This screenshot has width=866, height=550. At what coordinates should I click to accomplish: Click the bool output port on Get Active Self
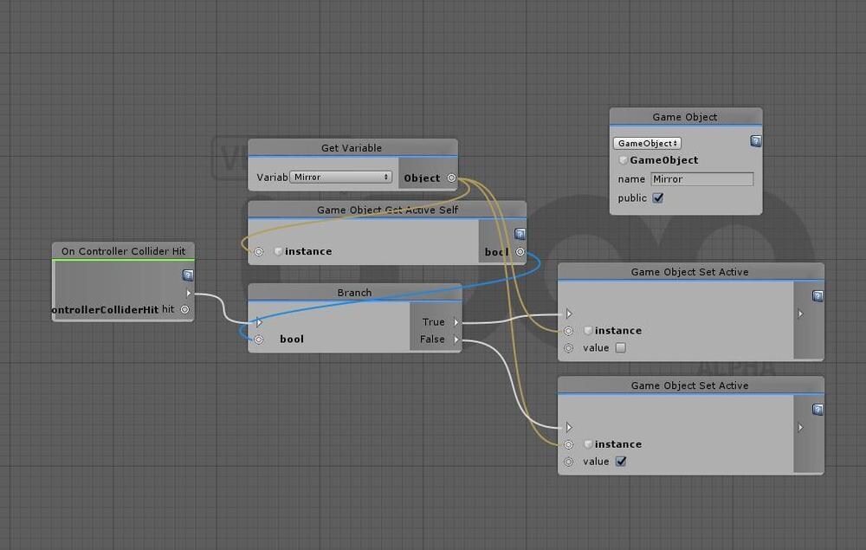tap(520, 252)
